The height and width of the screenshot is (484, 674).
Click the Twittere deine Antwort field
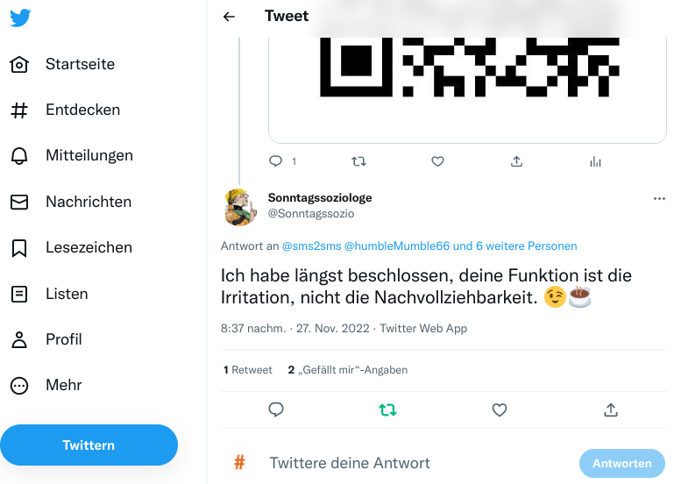(x=394, y=463)
